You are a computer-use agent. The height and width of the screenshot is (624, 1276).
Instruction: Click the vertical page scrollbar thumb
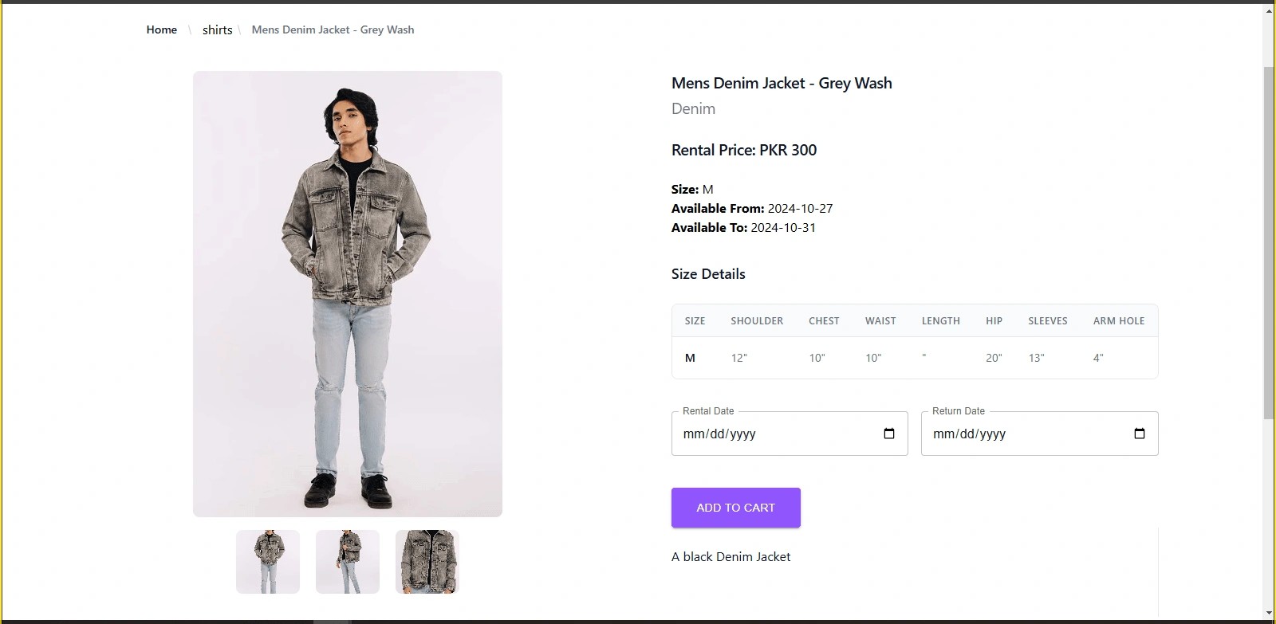(x=1269, y=239)
